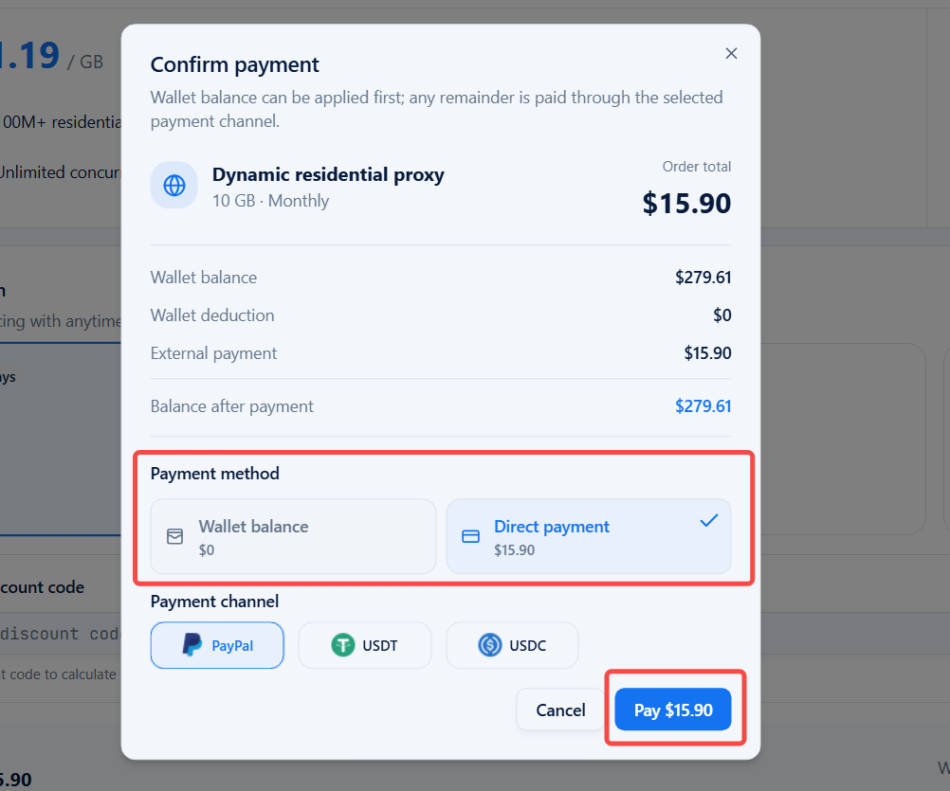This screenshot has width=950, height=791.
Task: Click the PayPal logo icon
Action: 192,645
